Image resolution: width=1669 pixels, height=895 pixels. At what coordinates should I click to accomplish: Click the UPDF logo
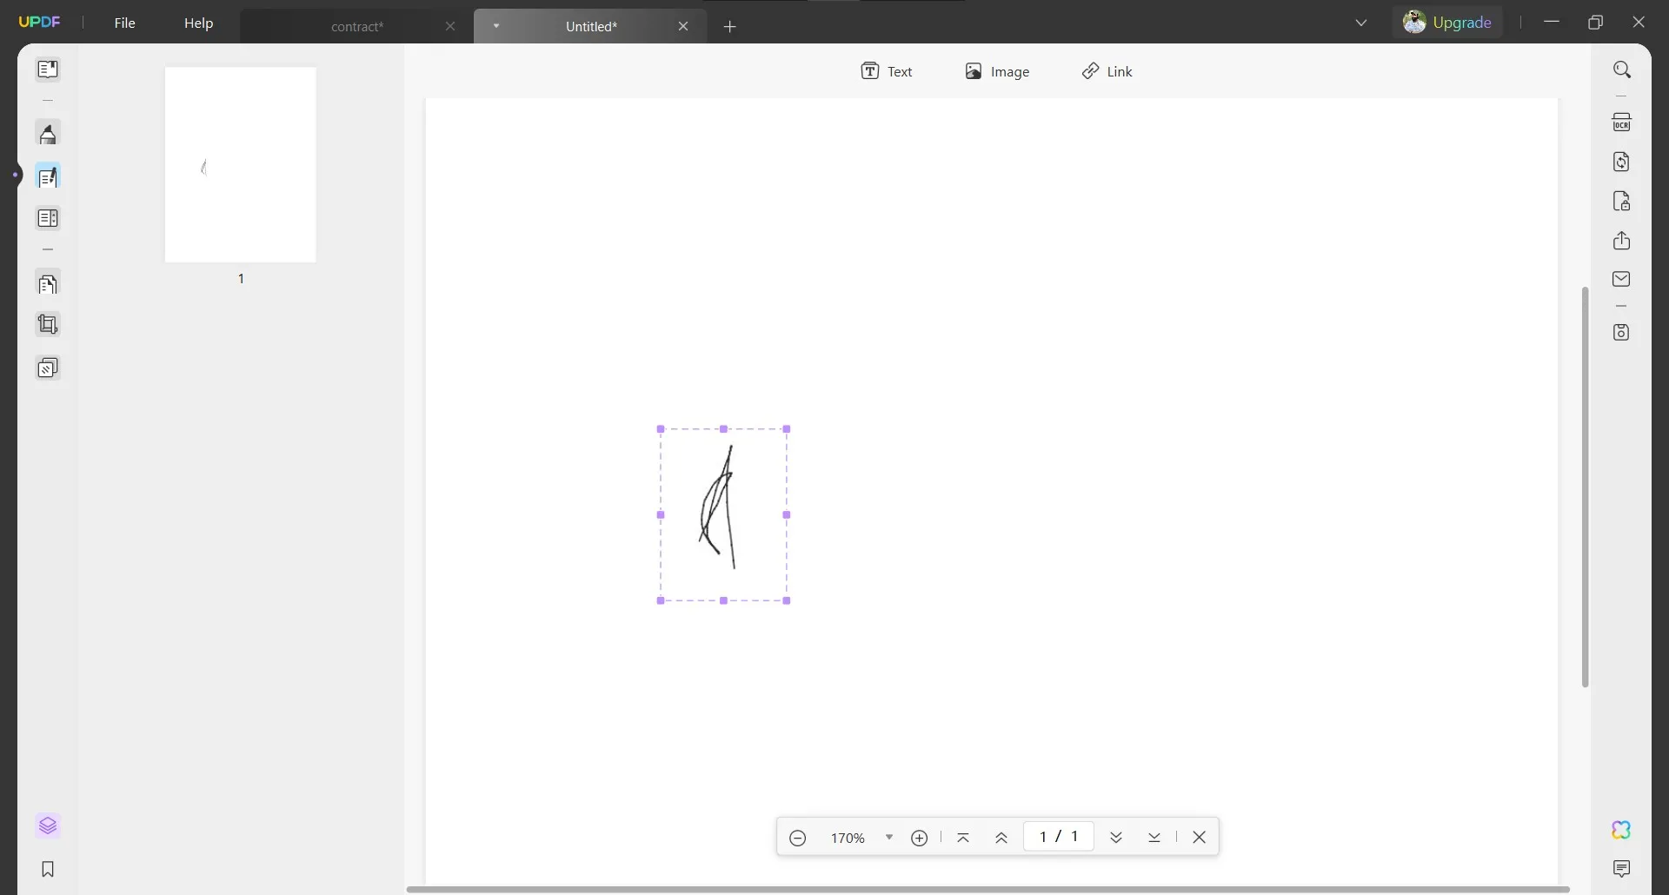pos(40,23)
